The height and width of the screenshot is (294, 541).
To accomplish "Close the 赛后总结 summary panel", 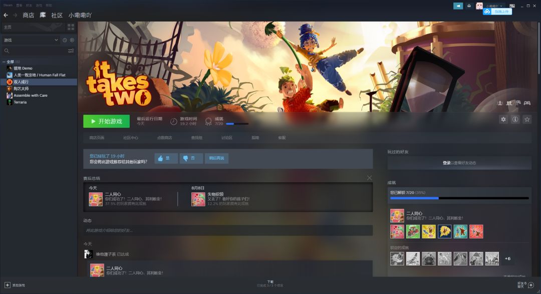I will pyautogui.click(x=369, y=178).
